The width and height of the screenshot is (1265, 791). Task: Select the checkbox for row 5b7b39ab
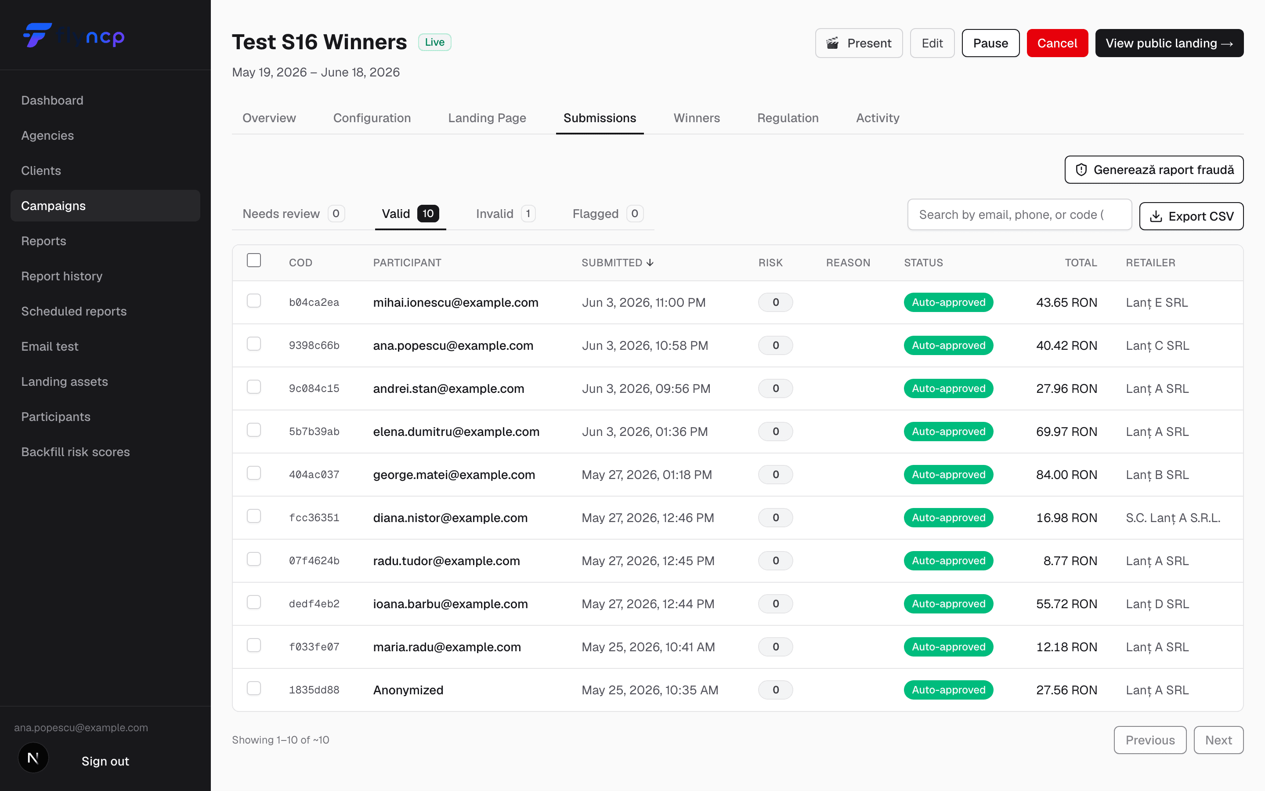[253, 430]
